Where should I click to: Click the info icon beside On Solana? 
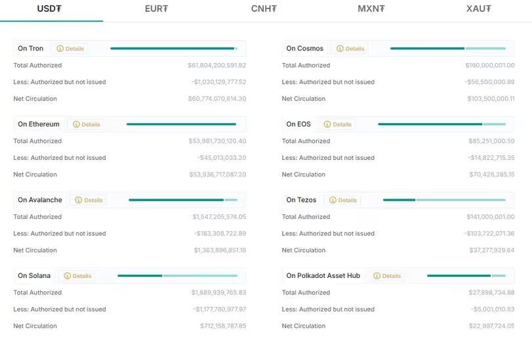click(68, 276)
